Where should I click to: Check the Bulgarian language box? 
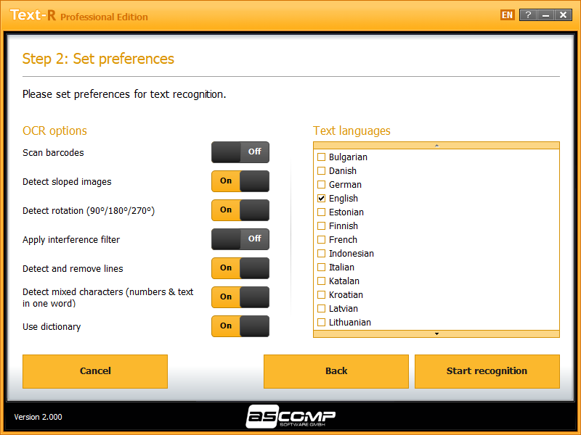coord(321,157)
